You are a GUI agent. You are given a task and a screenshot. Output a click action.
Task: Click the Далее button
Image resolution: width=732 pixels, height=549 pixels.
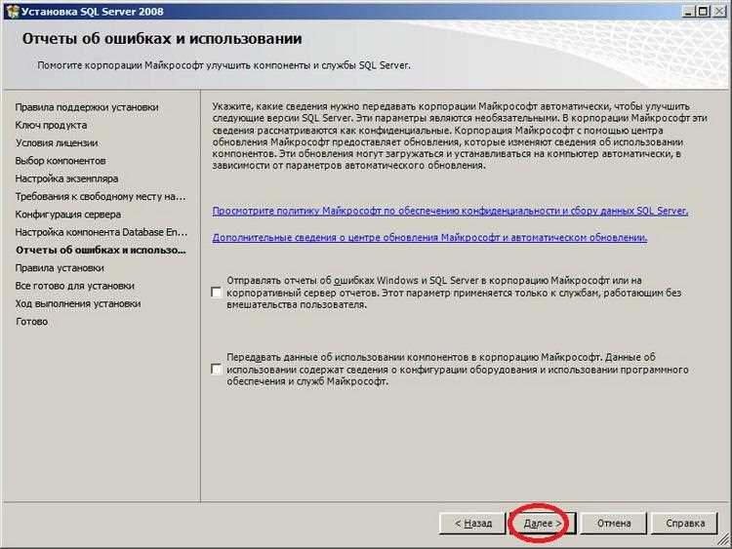542,524
